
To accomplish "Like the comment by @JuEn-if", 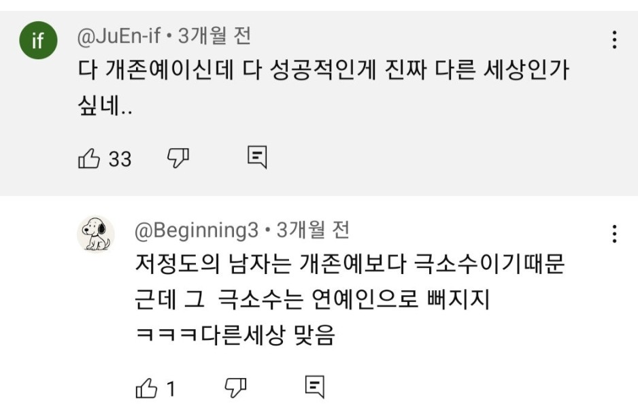I will tap(89, 158).
